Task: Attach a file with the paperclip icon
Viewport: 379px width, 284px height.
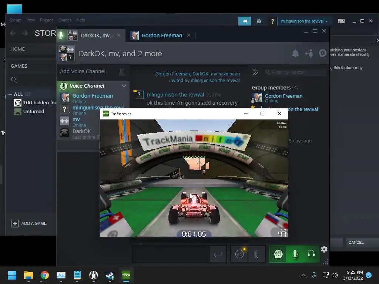Action: pyautogui.click(x=256, y=254)
